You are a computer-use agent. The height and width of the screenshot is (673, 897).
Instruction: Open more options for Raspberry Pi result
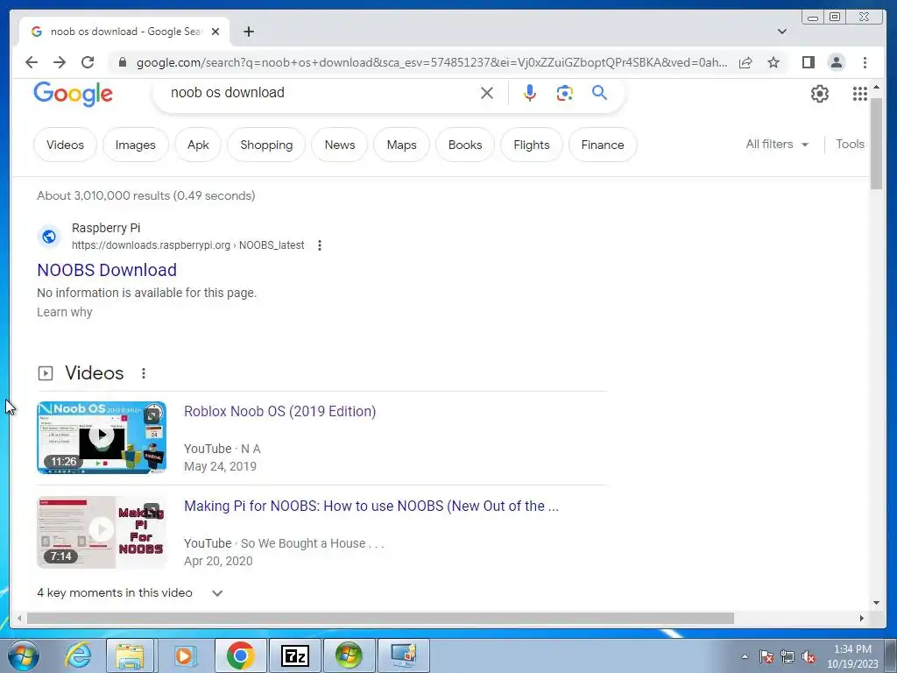point(319,245)
